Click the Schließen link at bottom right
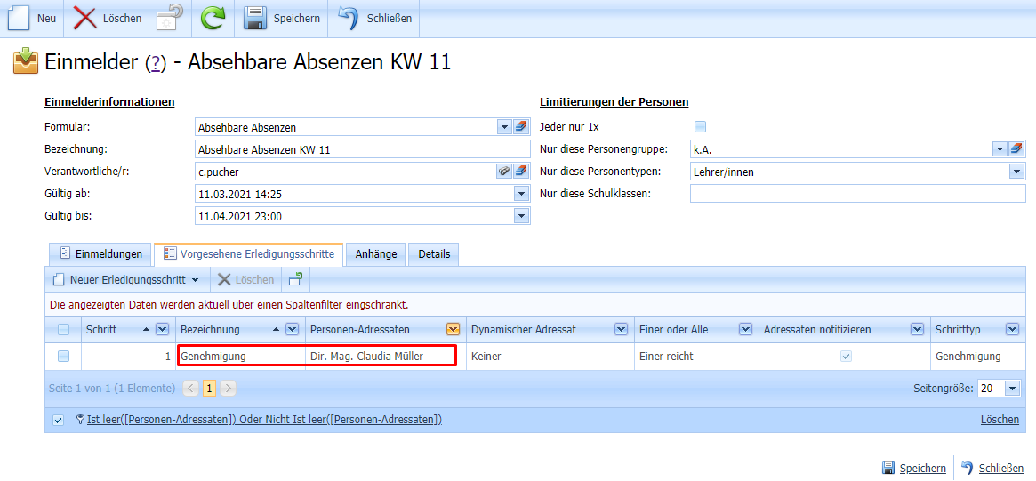 pos(1000,469)
